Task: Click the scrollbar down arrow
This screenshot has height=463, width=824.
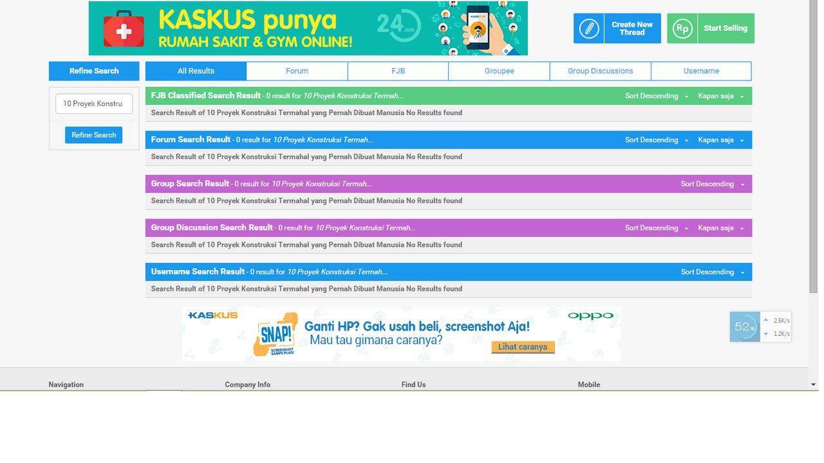Action: click(814, 385)
